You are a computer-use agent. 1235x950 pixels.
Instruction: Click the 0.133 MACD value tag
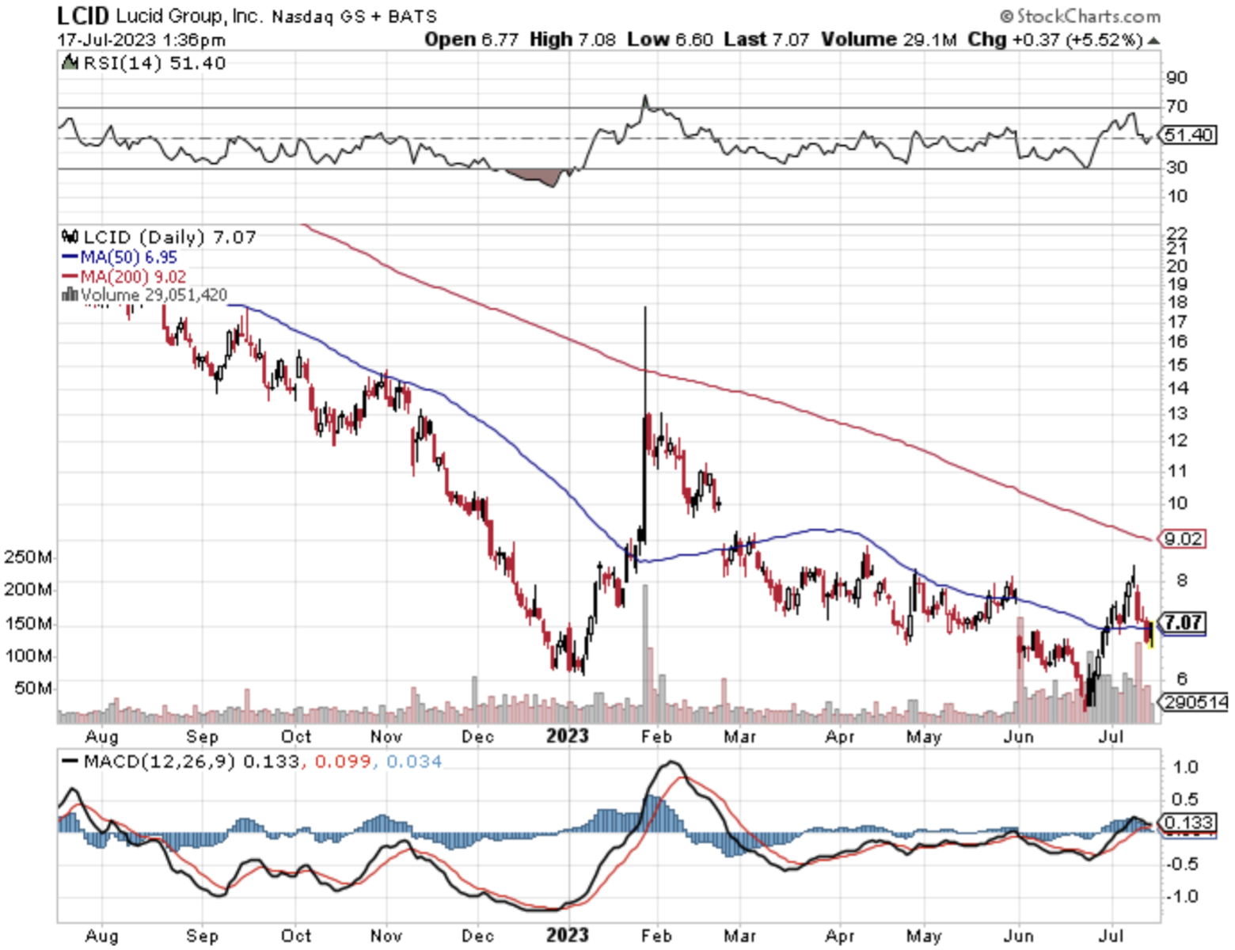coord(1189,823)
